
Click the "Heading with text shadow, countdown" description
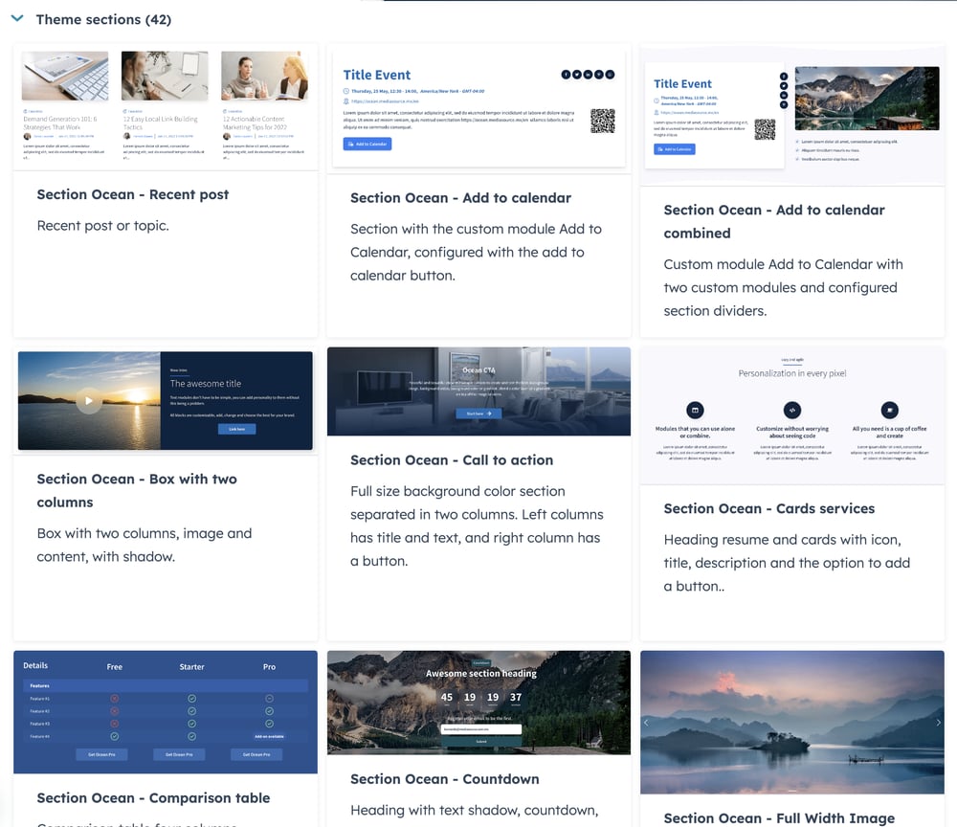(x=475, y=810)
